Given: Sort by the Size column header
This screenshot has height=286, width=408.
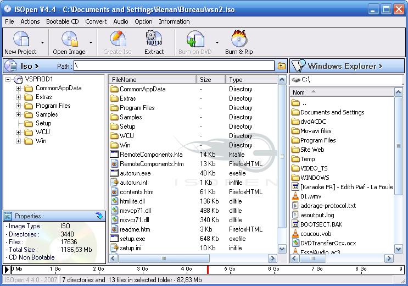Looking at the screenshot, I should pos(211,80).
